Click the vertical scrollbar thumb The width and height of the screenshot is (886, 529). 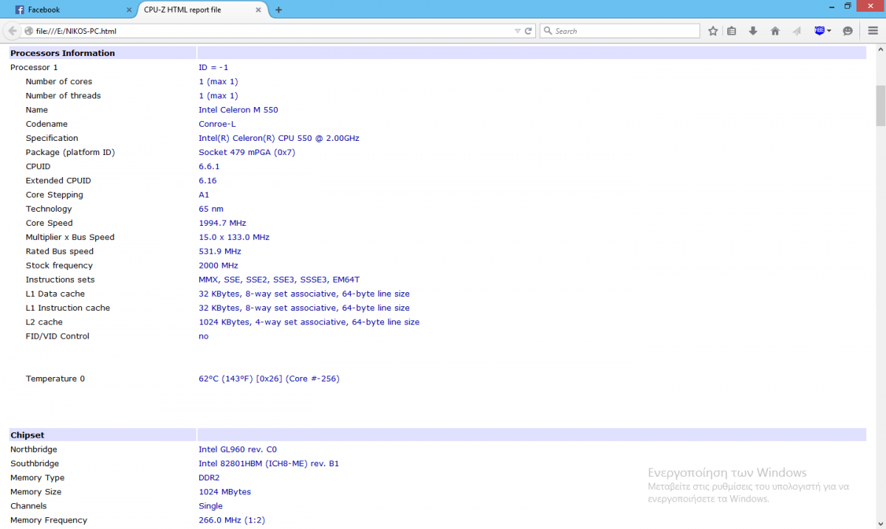(x=880, y=105)
